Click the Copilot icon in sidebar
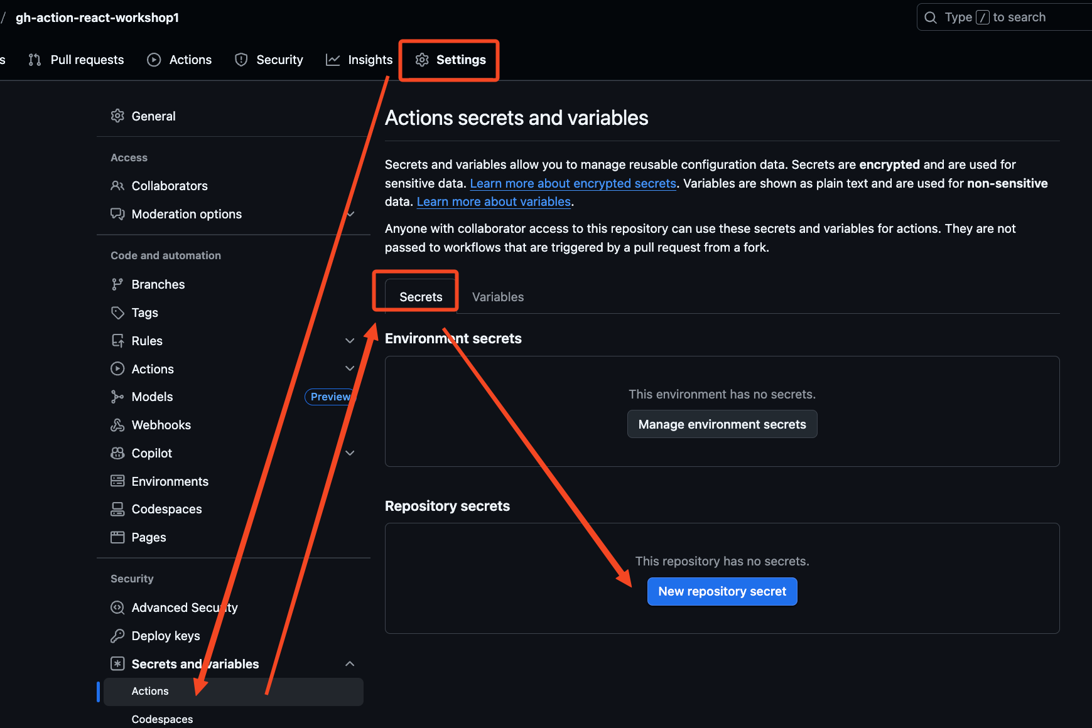Viewport: 1092px width, 728px height. point(117,453)
